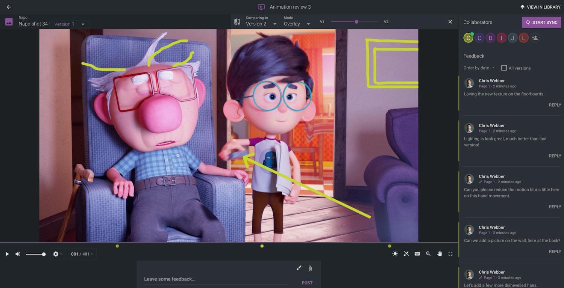Select the J collaborator avatar
The width and height of the screenshot is (564, 288).
coord(512,38)
